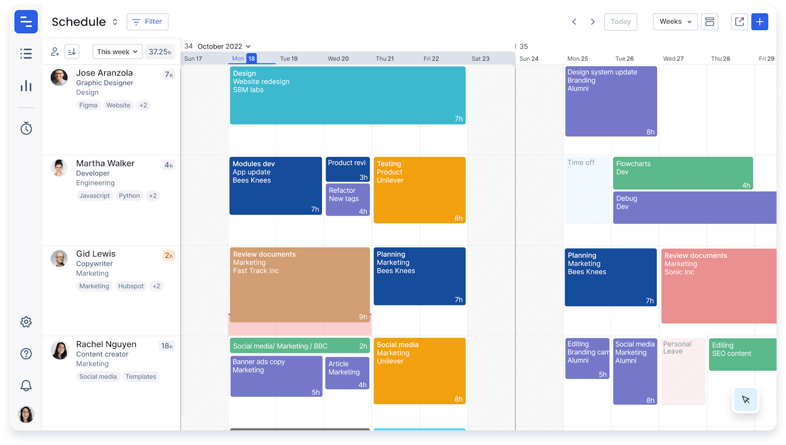Open the share external link icon
Viewport: 786px width, 445px height.
tap(739, 22)
